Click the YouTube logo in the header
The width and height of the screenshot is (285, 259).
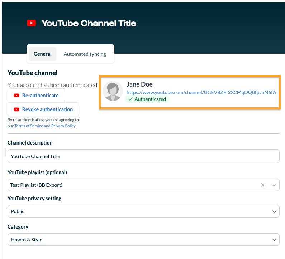(31, 23)
